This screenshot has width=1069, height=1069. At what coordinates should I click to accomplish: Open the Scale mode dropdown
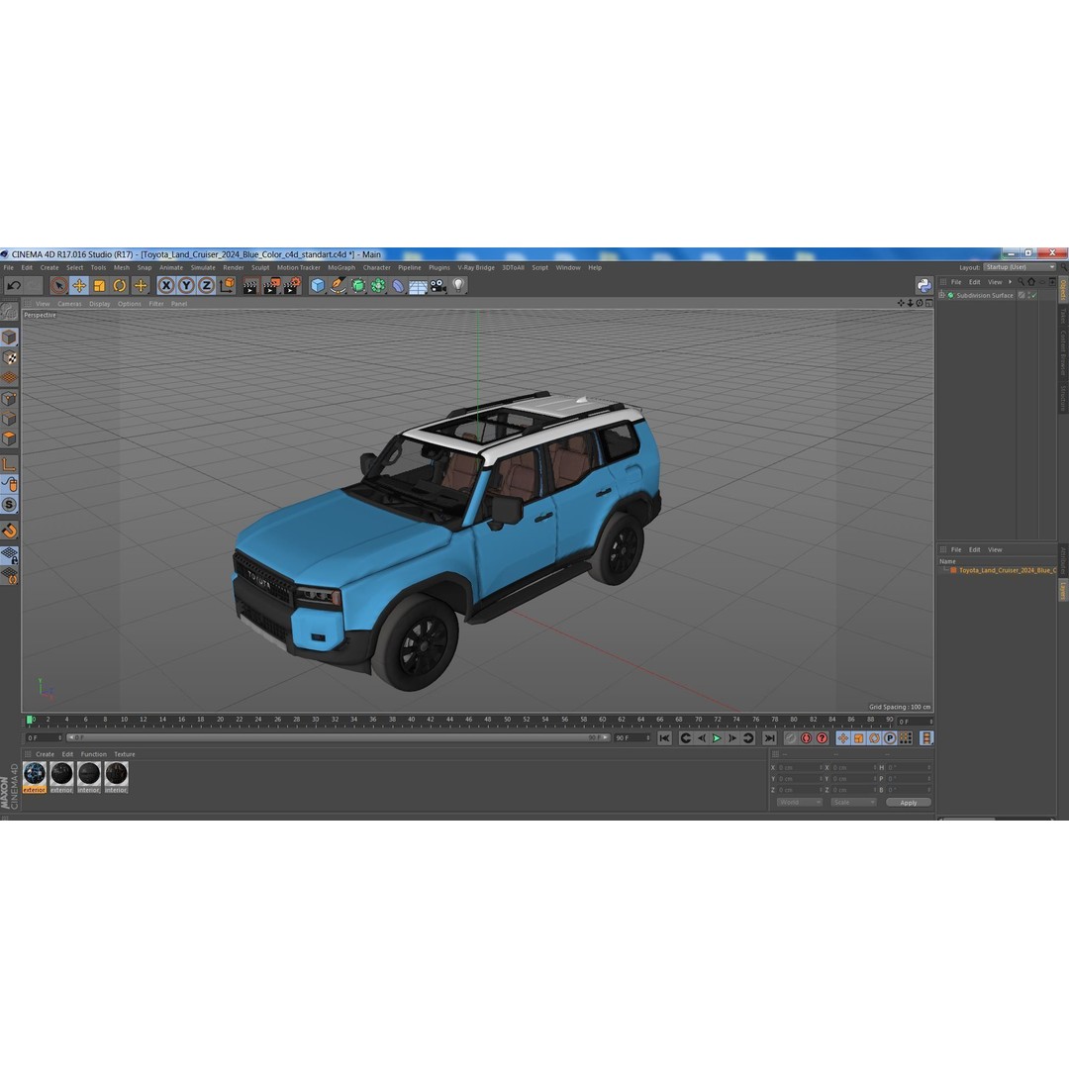tap(853, 803)
